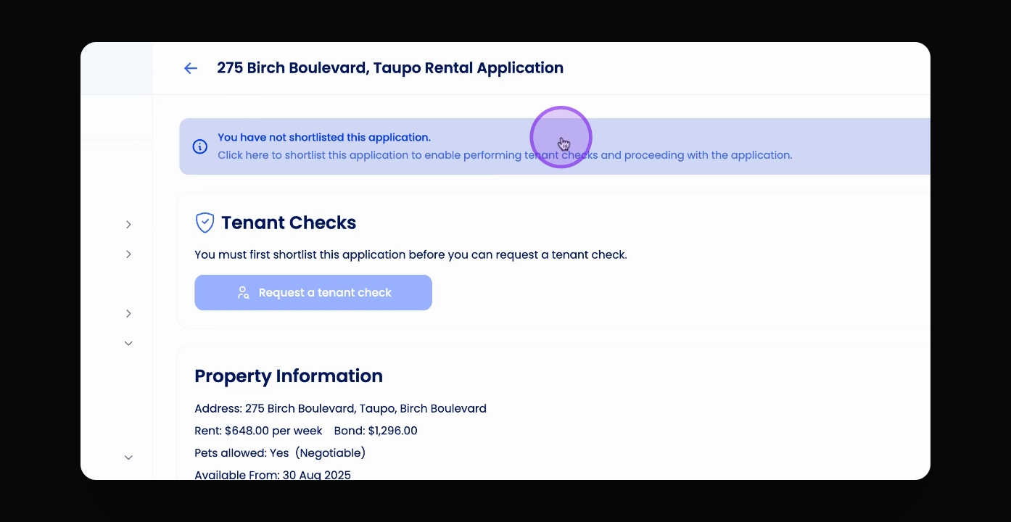Collapse the bottommost down-pointing sidebar chevron
1011x522 pixels.
pyautogui.click(x=128, y=457)
